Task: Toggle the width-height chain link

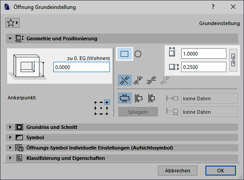Action: click(x=233, y=60)
